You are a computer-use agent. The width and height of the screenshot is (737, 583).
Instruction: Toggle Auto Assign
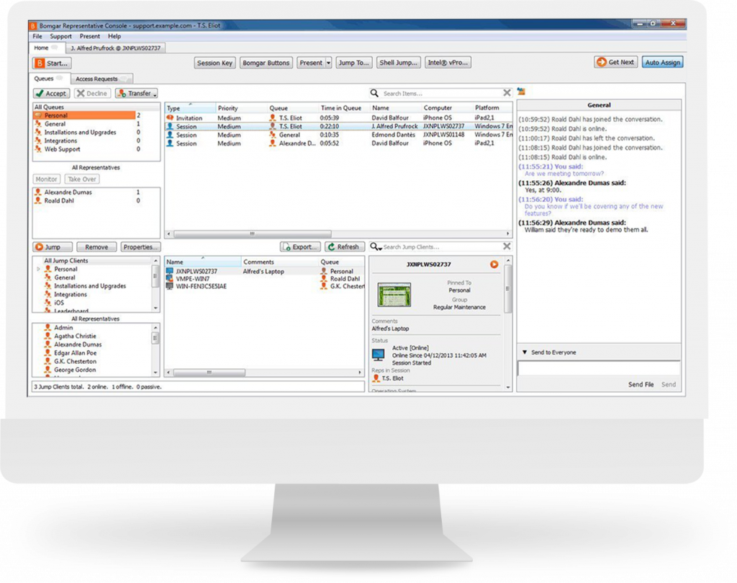[662, 62]
